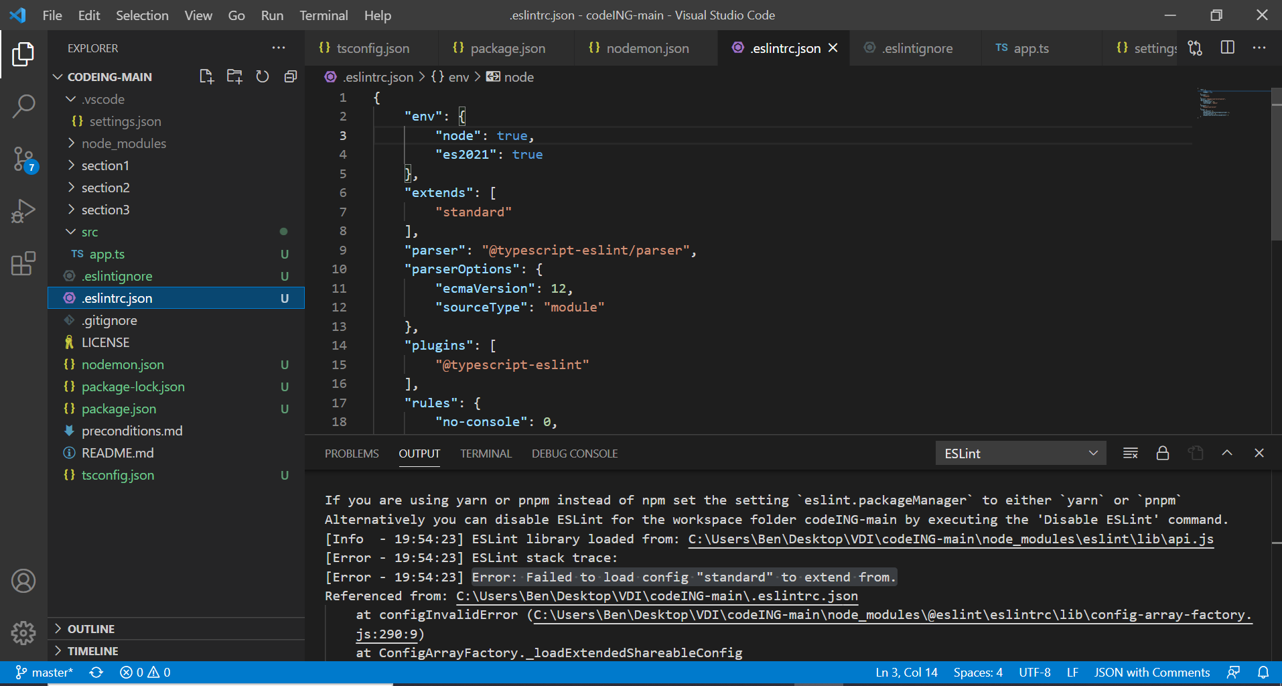Go to line via Ln 3, Col 14
1282x686 pixels.
click(906, 672)
